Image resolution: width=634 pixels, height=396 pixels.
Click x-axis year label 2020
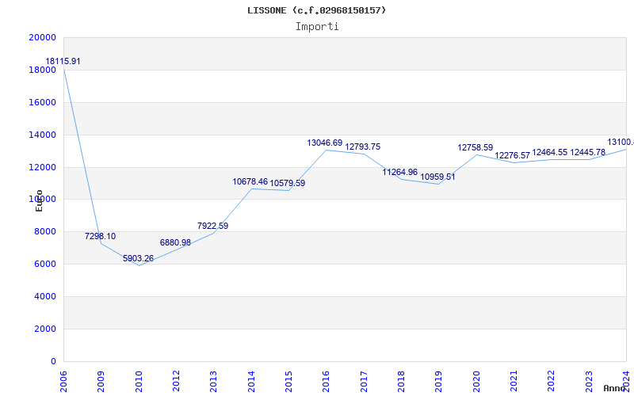coord(476,381)
